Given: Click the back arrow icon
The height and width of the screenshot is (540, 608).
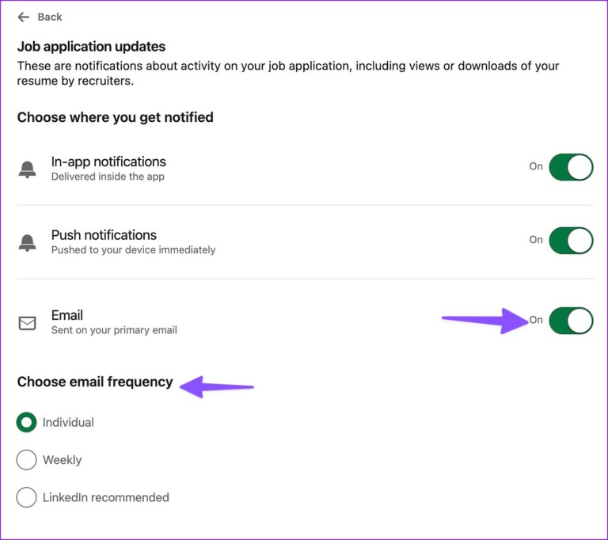Looking at the screenshot, I should coord(24,17).
